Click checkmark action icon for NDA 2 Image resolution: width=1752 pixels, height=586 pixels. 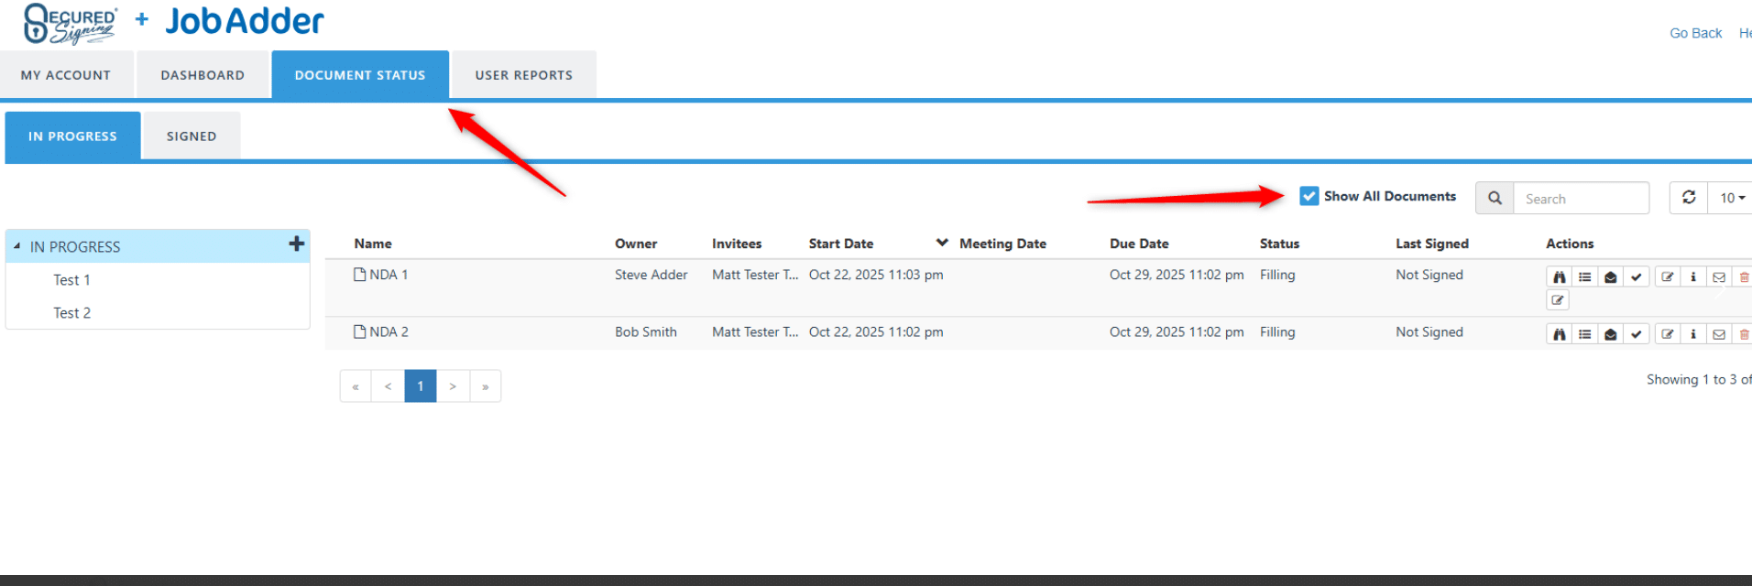[x=1636, y=335]
